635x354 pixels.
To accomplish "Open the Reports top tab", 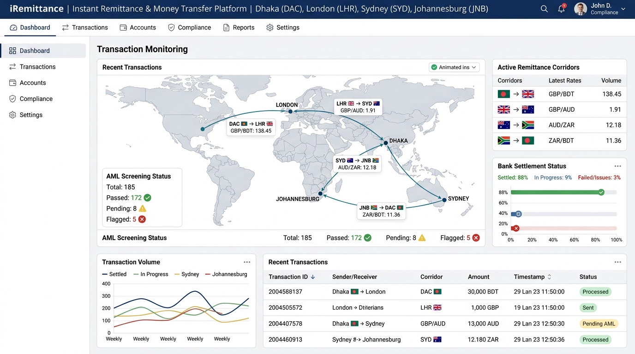I will tap(239, 28).
